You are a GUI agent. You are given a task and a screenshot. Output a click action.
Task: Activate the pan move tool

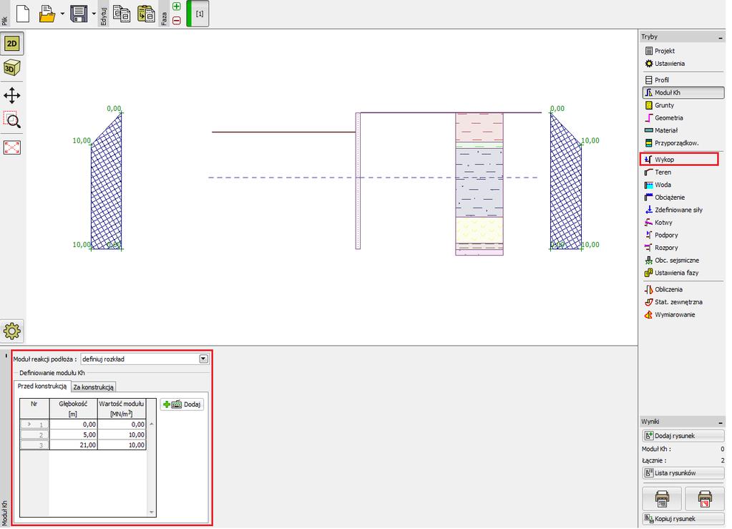(12, 96)
